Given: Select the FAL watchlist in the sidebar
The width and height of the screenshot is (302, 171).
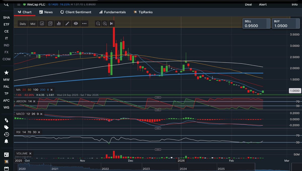Looking at the screenshot, I should point(7,87).
